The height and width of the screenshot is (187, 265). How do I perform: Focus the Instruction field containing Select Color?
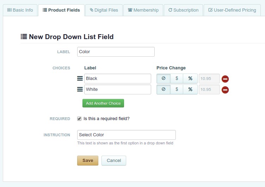[127, 135]
